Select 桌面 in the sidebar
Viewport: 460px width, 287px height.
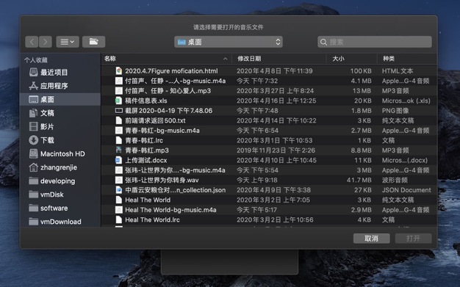click(x=60, y=99)
